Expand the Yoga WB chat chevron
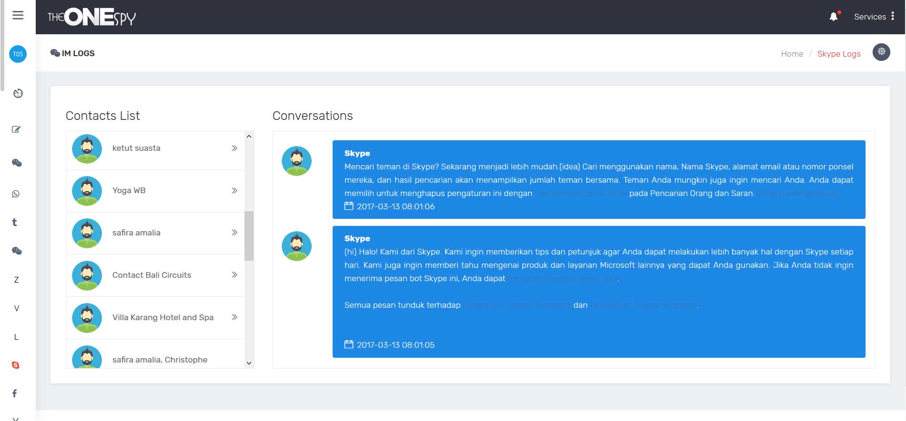Screen dimensions: 906x421 click(x=234, y=191)
